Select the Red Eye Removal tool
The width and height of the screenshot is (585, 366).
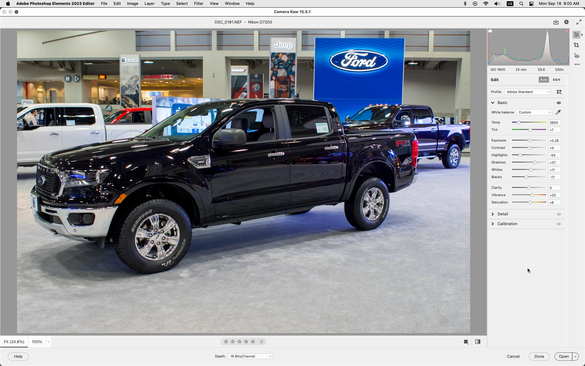coord(576,56)
